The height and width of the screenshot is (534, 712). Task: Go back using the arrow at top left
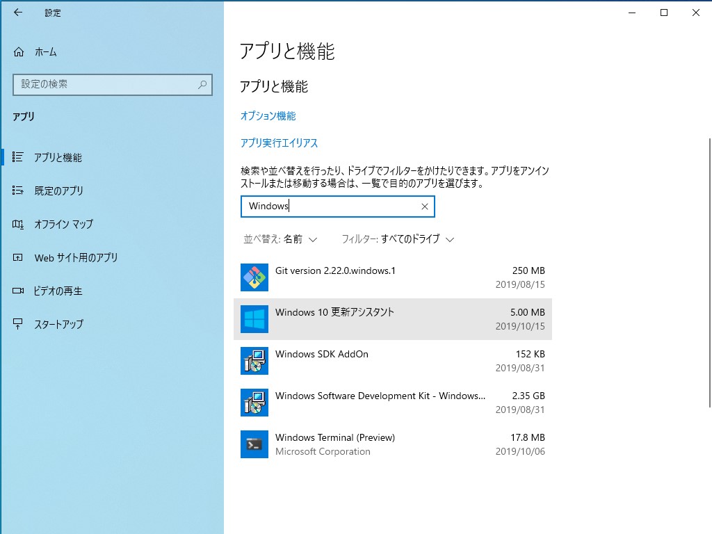pos(18,12)
